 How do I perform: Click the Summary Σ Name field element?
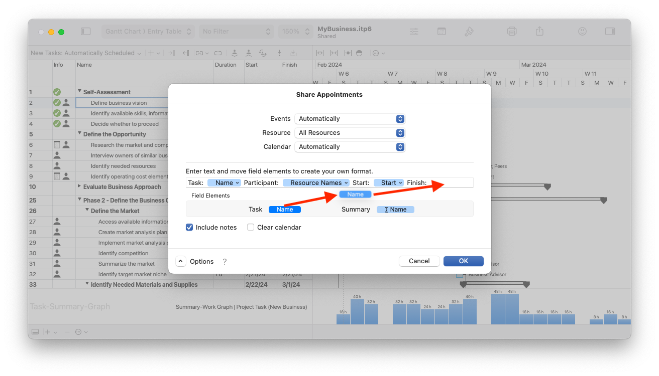point(396,210)
